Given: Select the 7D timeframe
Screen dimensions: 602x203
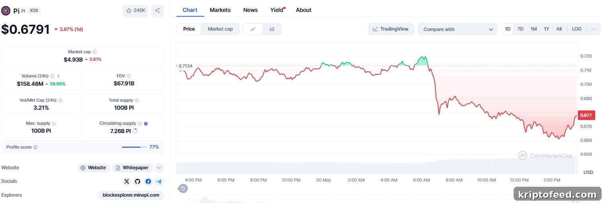Looking at the screenshot, I should tap(520, 29).
